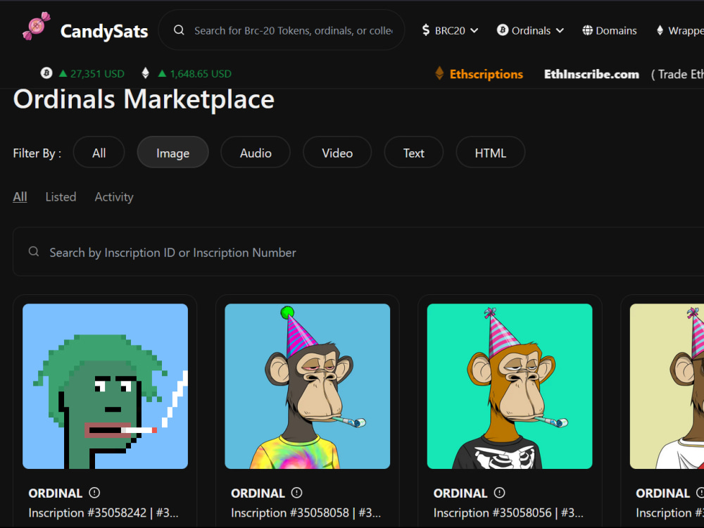Filter ordinals by HTML

(490, 153)
